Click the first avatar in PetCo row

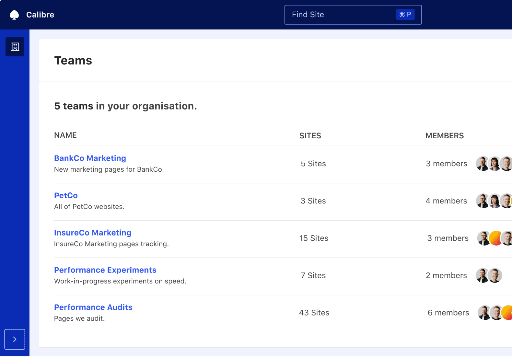tap(482, 201)
